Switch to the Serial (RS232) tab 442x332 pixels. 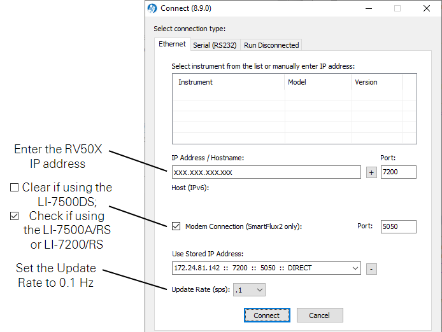215,45
